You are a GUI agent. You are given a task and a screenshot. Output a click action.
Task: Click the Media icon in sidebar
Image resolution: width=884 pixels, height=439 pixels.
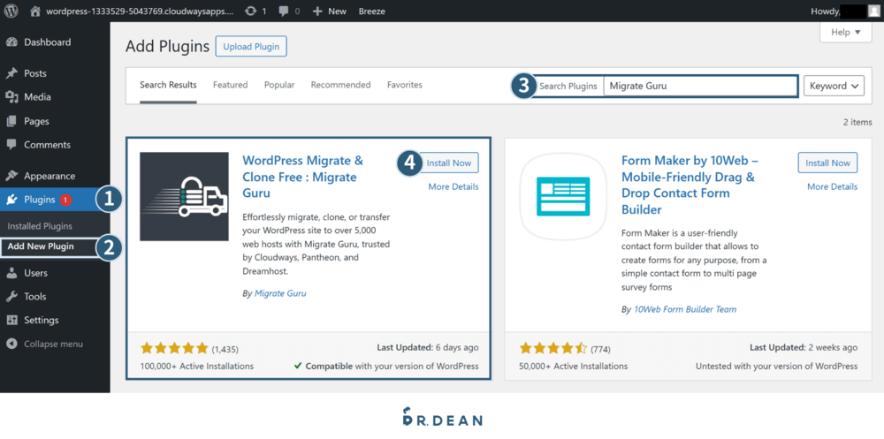[11, 97]
